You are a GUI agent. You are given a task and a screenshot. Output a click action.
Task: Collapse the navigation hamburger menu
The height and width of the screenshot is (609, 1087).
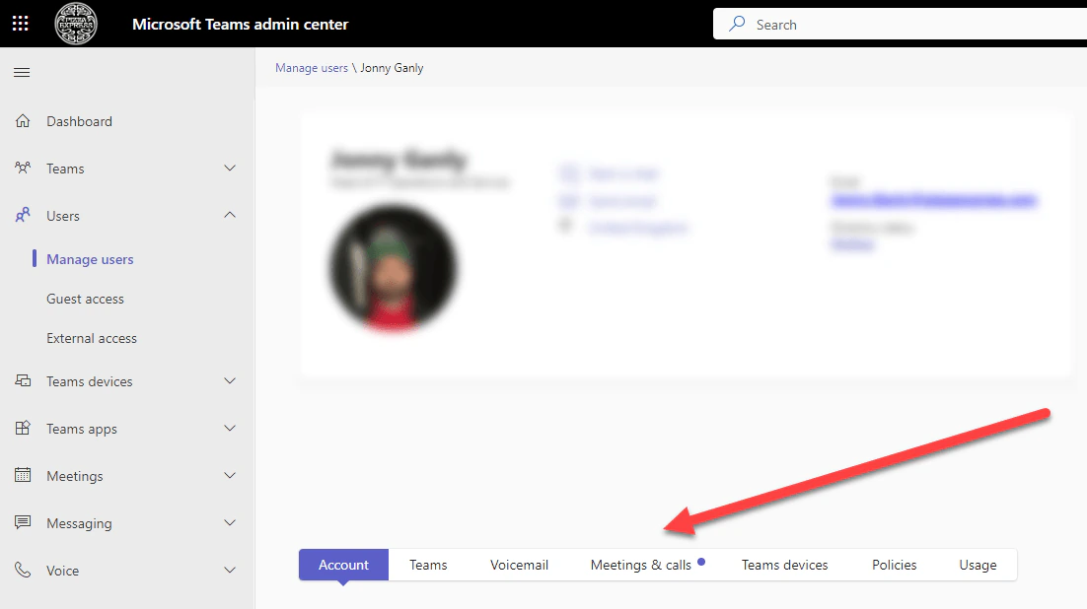tap(22, 73)
